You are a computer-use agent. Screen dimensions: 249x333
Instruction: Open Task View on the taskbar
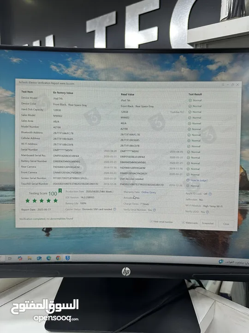click(10, 258)
